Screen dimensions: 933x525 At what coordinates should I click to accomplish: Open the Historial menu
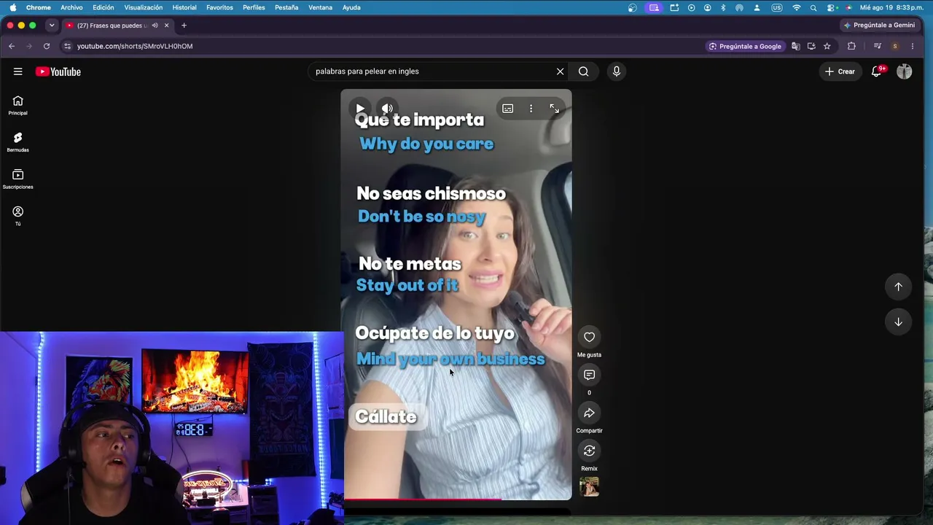coord(184,7)
